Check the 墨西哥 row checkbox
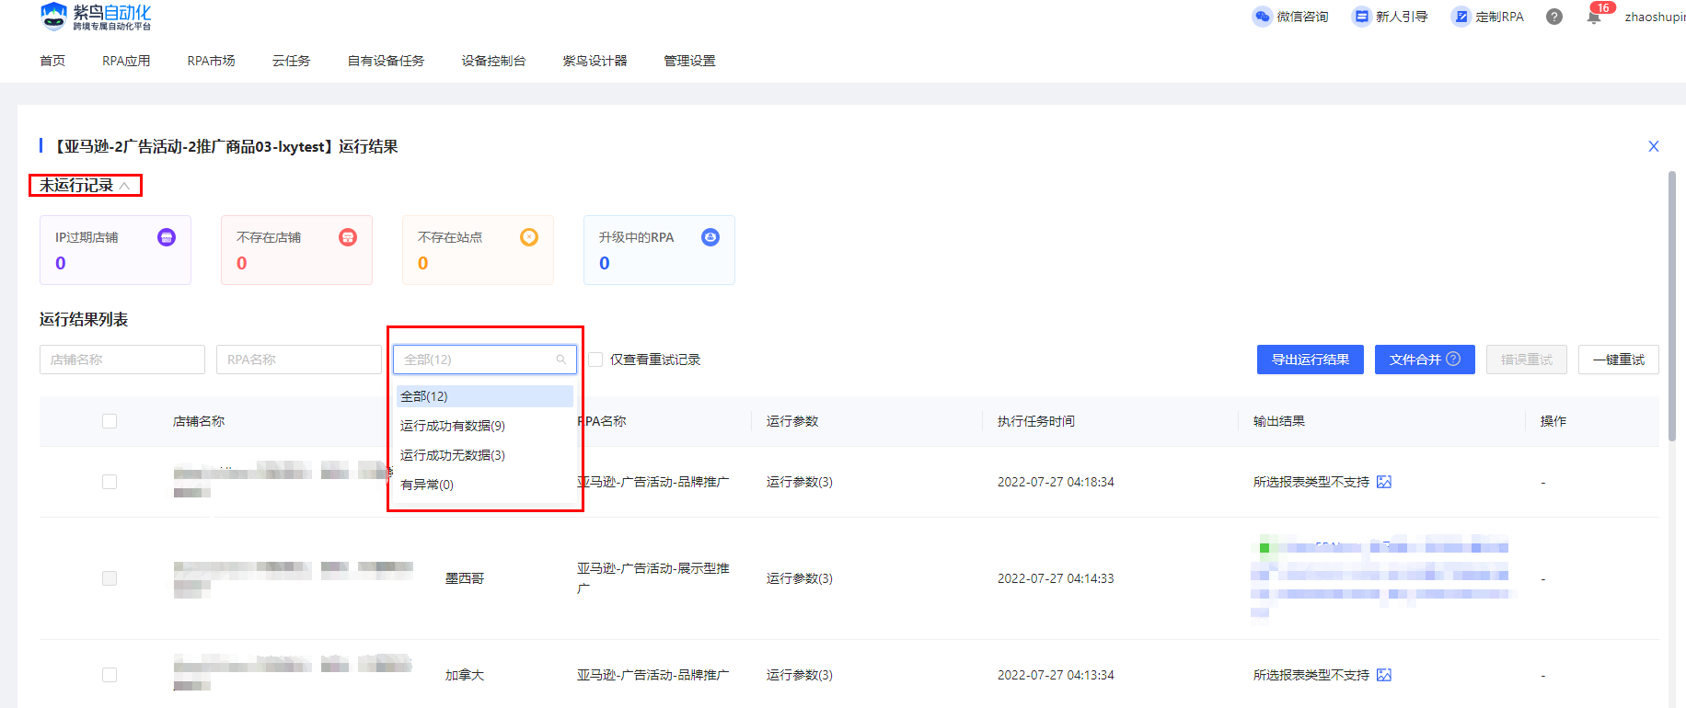1686x708 pixels. [110, 578]
